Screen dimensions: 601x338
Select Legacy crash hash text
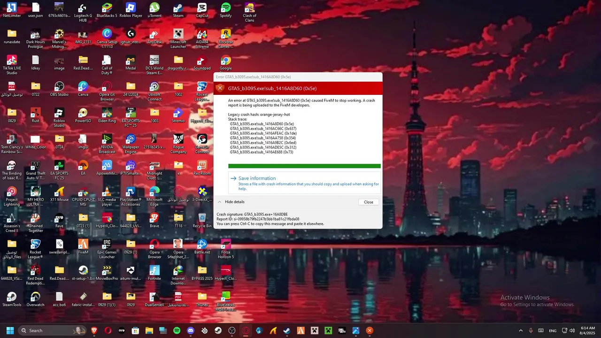point(259,115)
